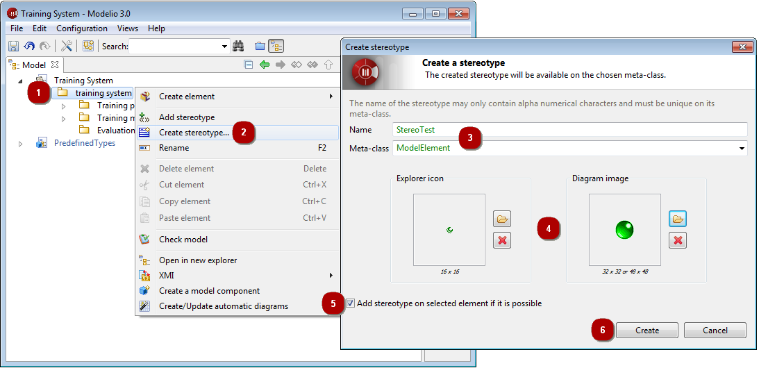Remove the Diagram image with red X
This screenshot has height=368, width=759.
678,240
